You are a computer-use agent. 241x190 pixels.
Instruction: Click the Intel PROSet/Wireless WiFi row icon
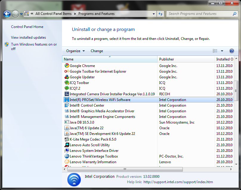pos(67,99)
